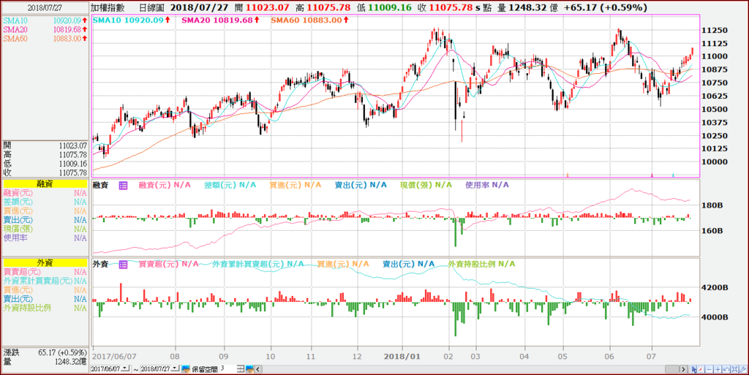Click the cyan SMA10 10920.09 chart legend

click(x=132, y=20)
